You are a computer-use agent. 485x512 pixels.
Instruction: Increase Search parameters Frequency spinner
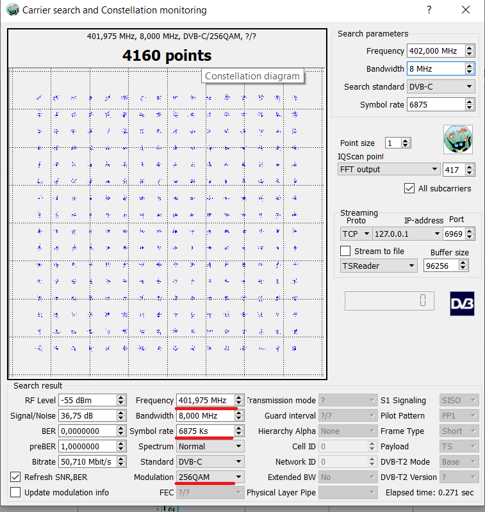click(470, 48)
